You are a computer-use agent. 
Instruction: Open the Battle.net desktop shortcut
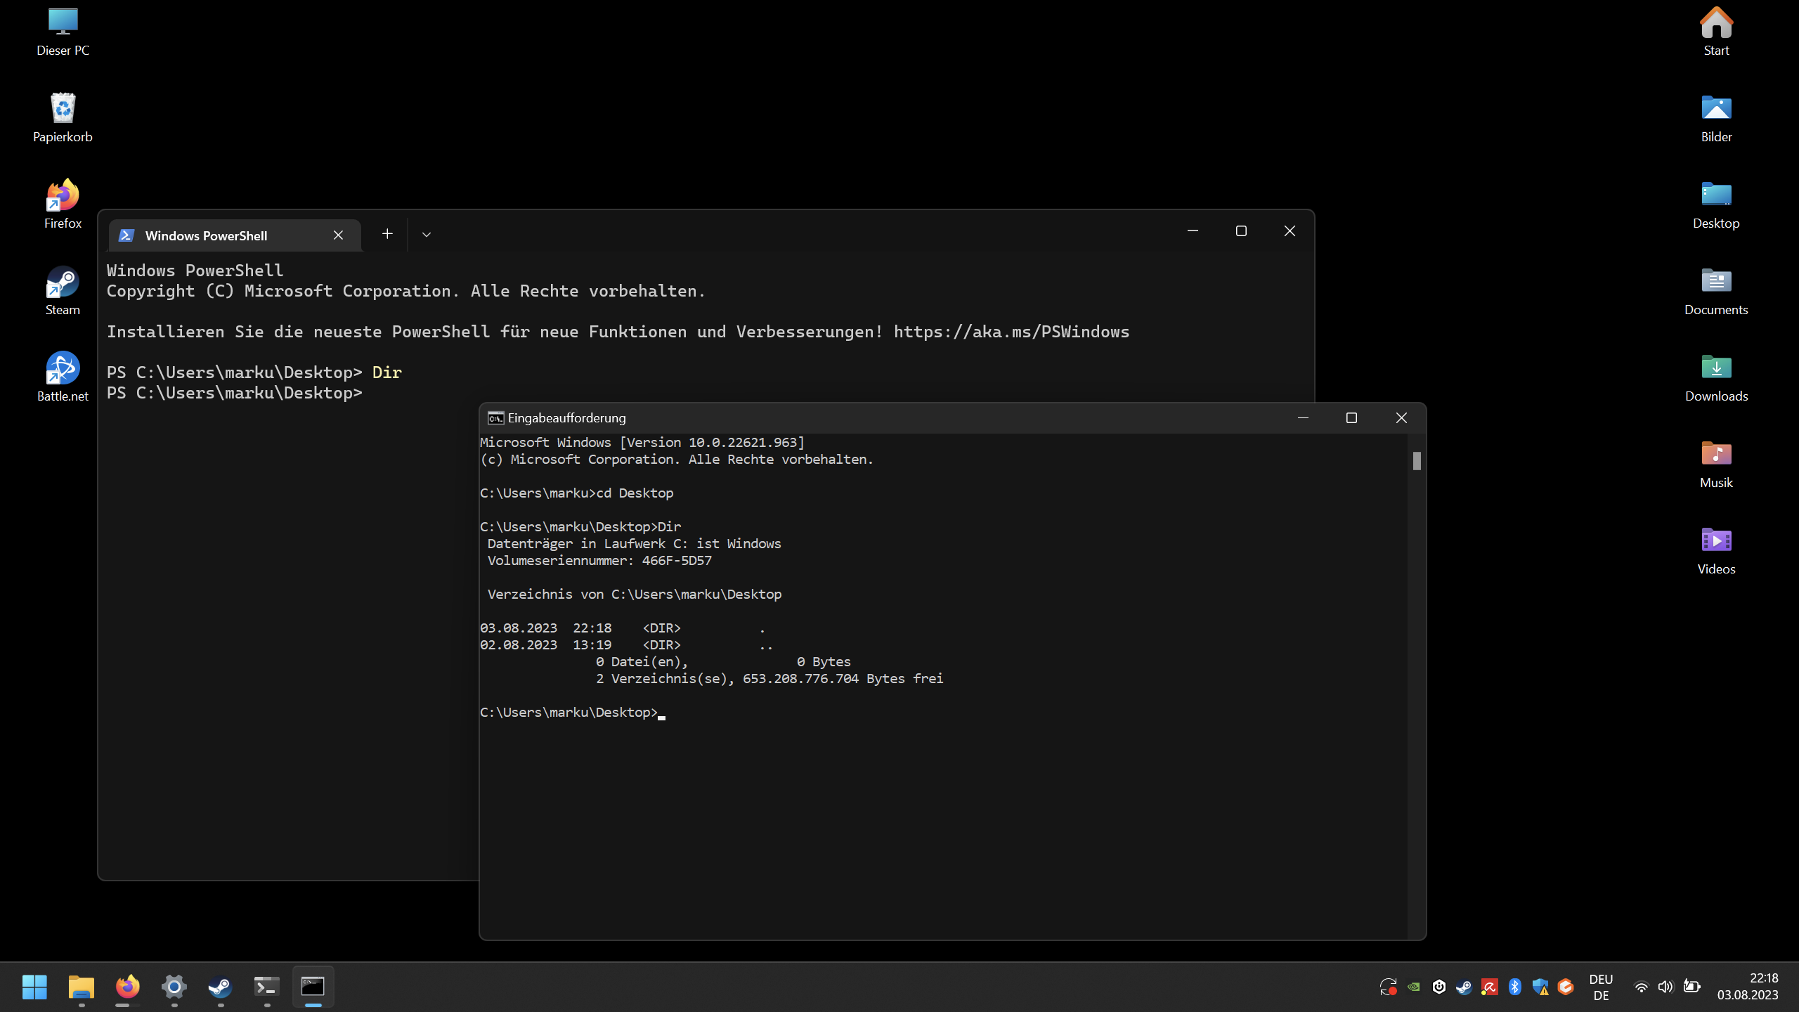point(63,369)
